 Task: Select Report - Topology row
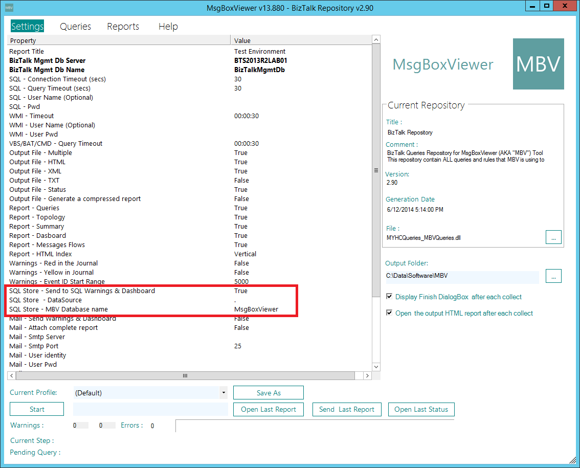pyautogui.click(x=189, y=217)
